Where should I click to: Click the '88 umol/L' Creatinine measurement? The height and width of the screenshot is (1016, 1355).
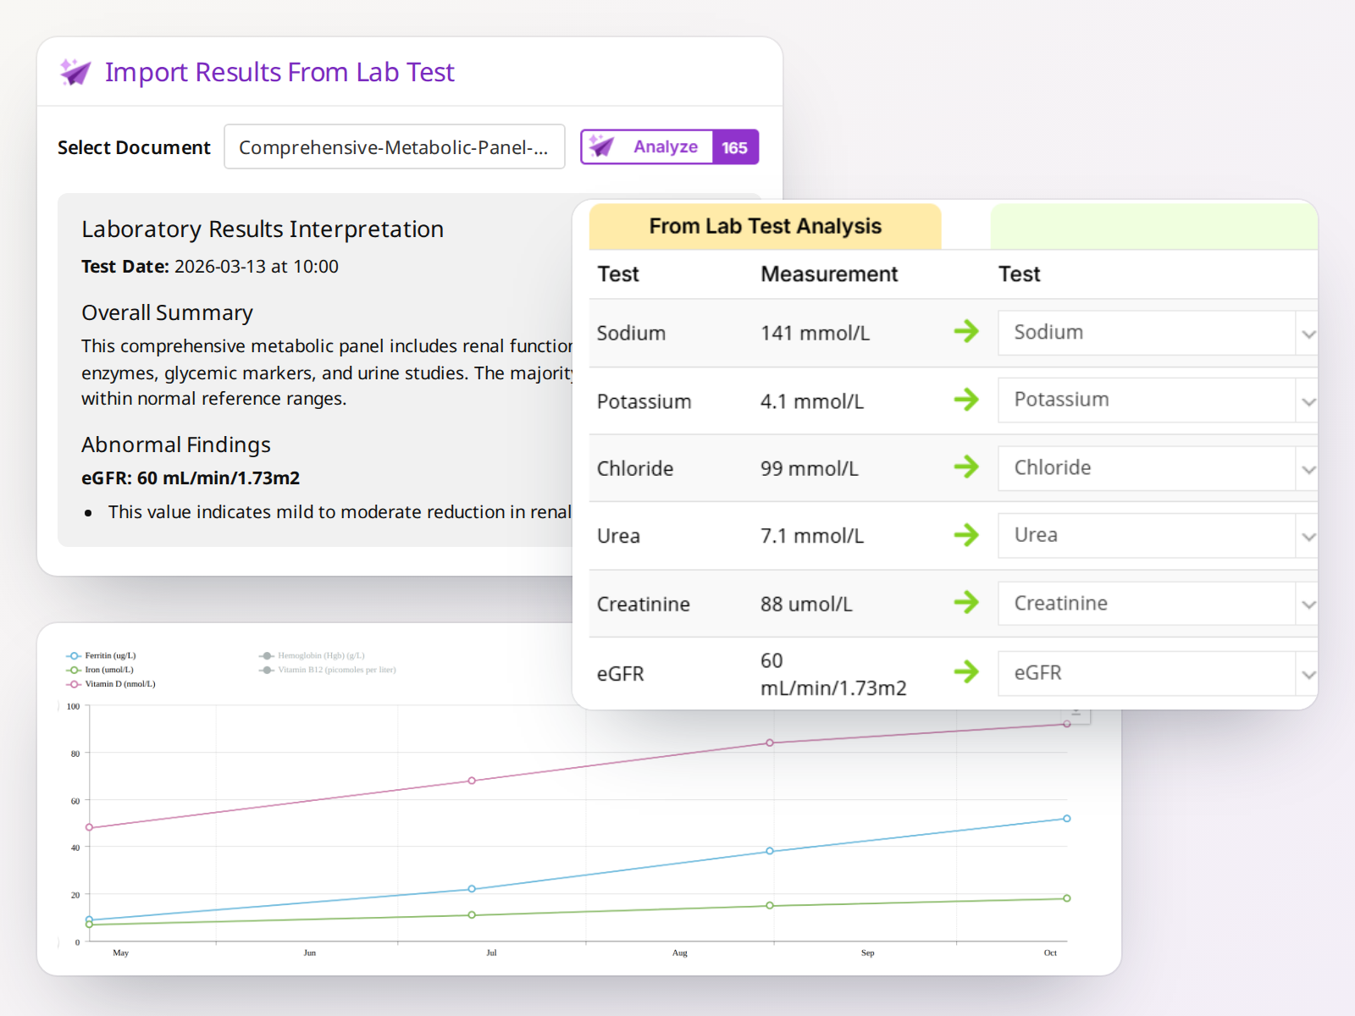806,604
